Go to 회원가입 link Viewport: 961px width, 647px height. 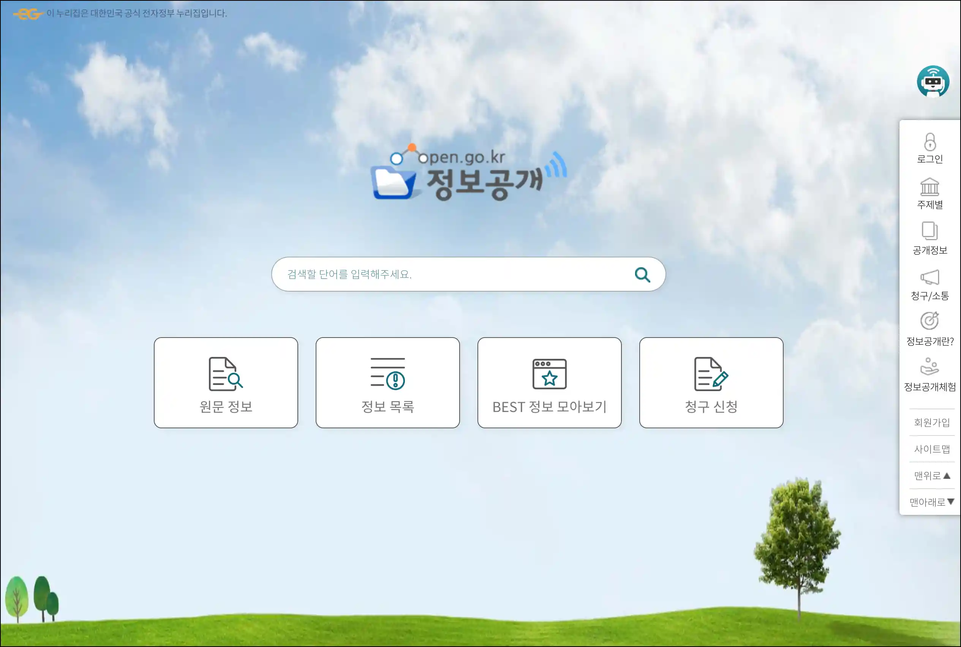coord(932,422)
